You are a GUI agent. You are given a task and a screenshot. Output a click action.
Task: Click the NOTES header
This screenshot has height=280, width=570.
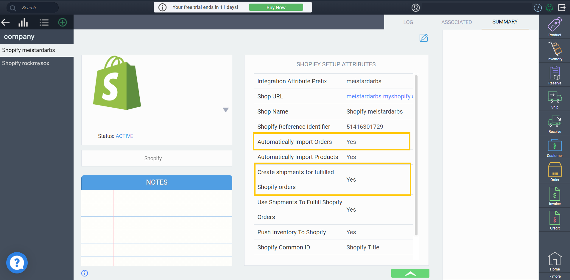pos(157,182)
